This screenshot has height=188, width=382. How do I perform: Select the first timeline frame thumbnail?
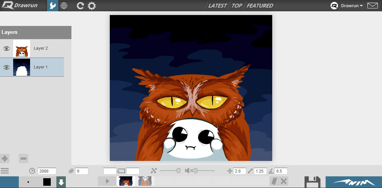[x=126, y=181]
